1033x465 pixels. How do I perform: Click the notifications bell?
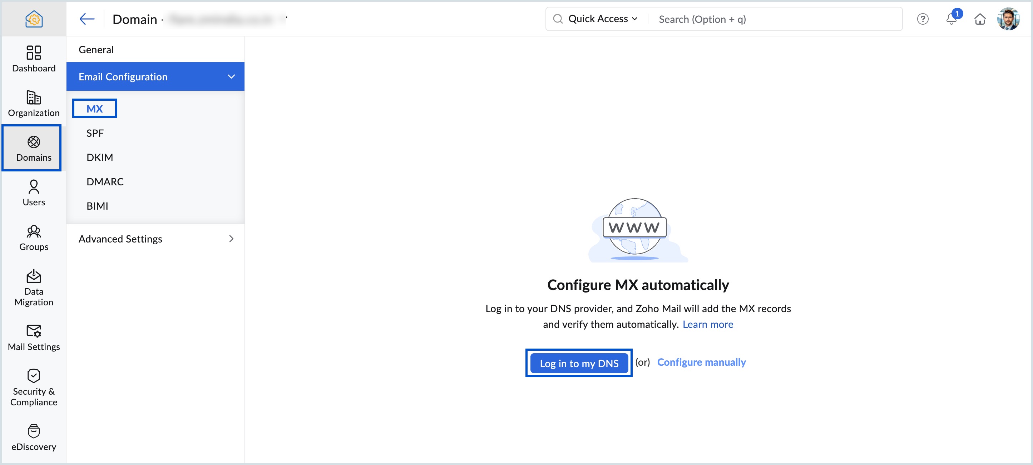click(x=951, y=19)
